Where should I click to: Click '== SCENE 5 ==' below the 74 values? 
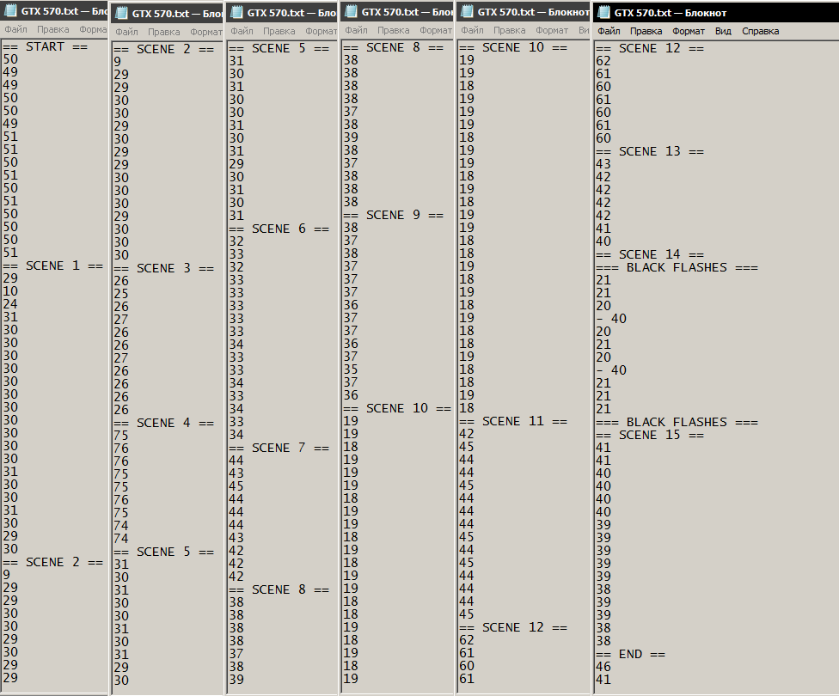coord(163,552)
